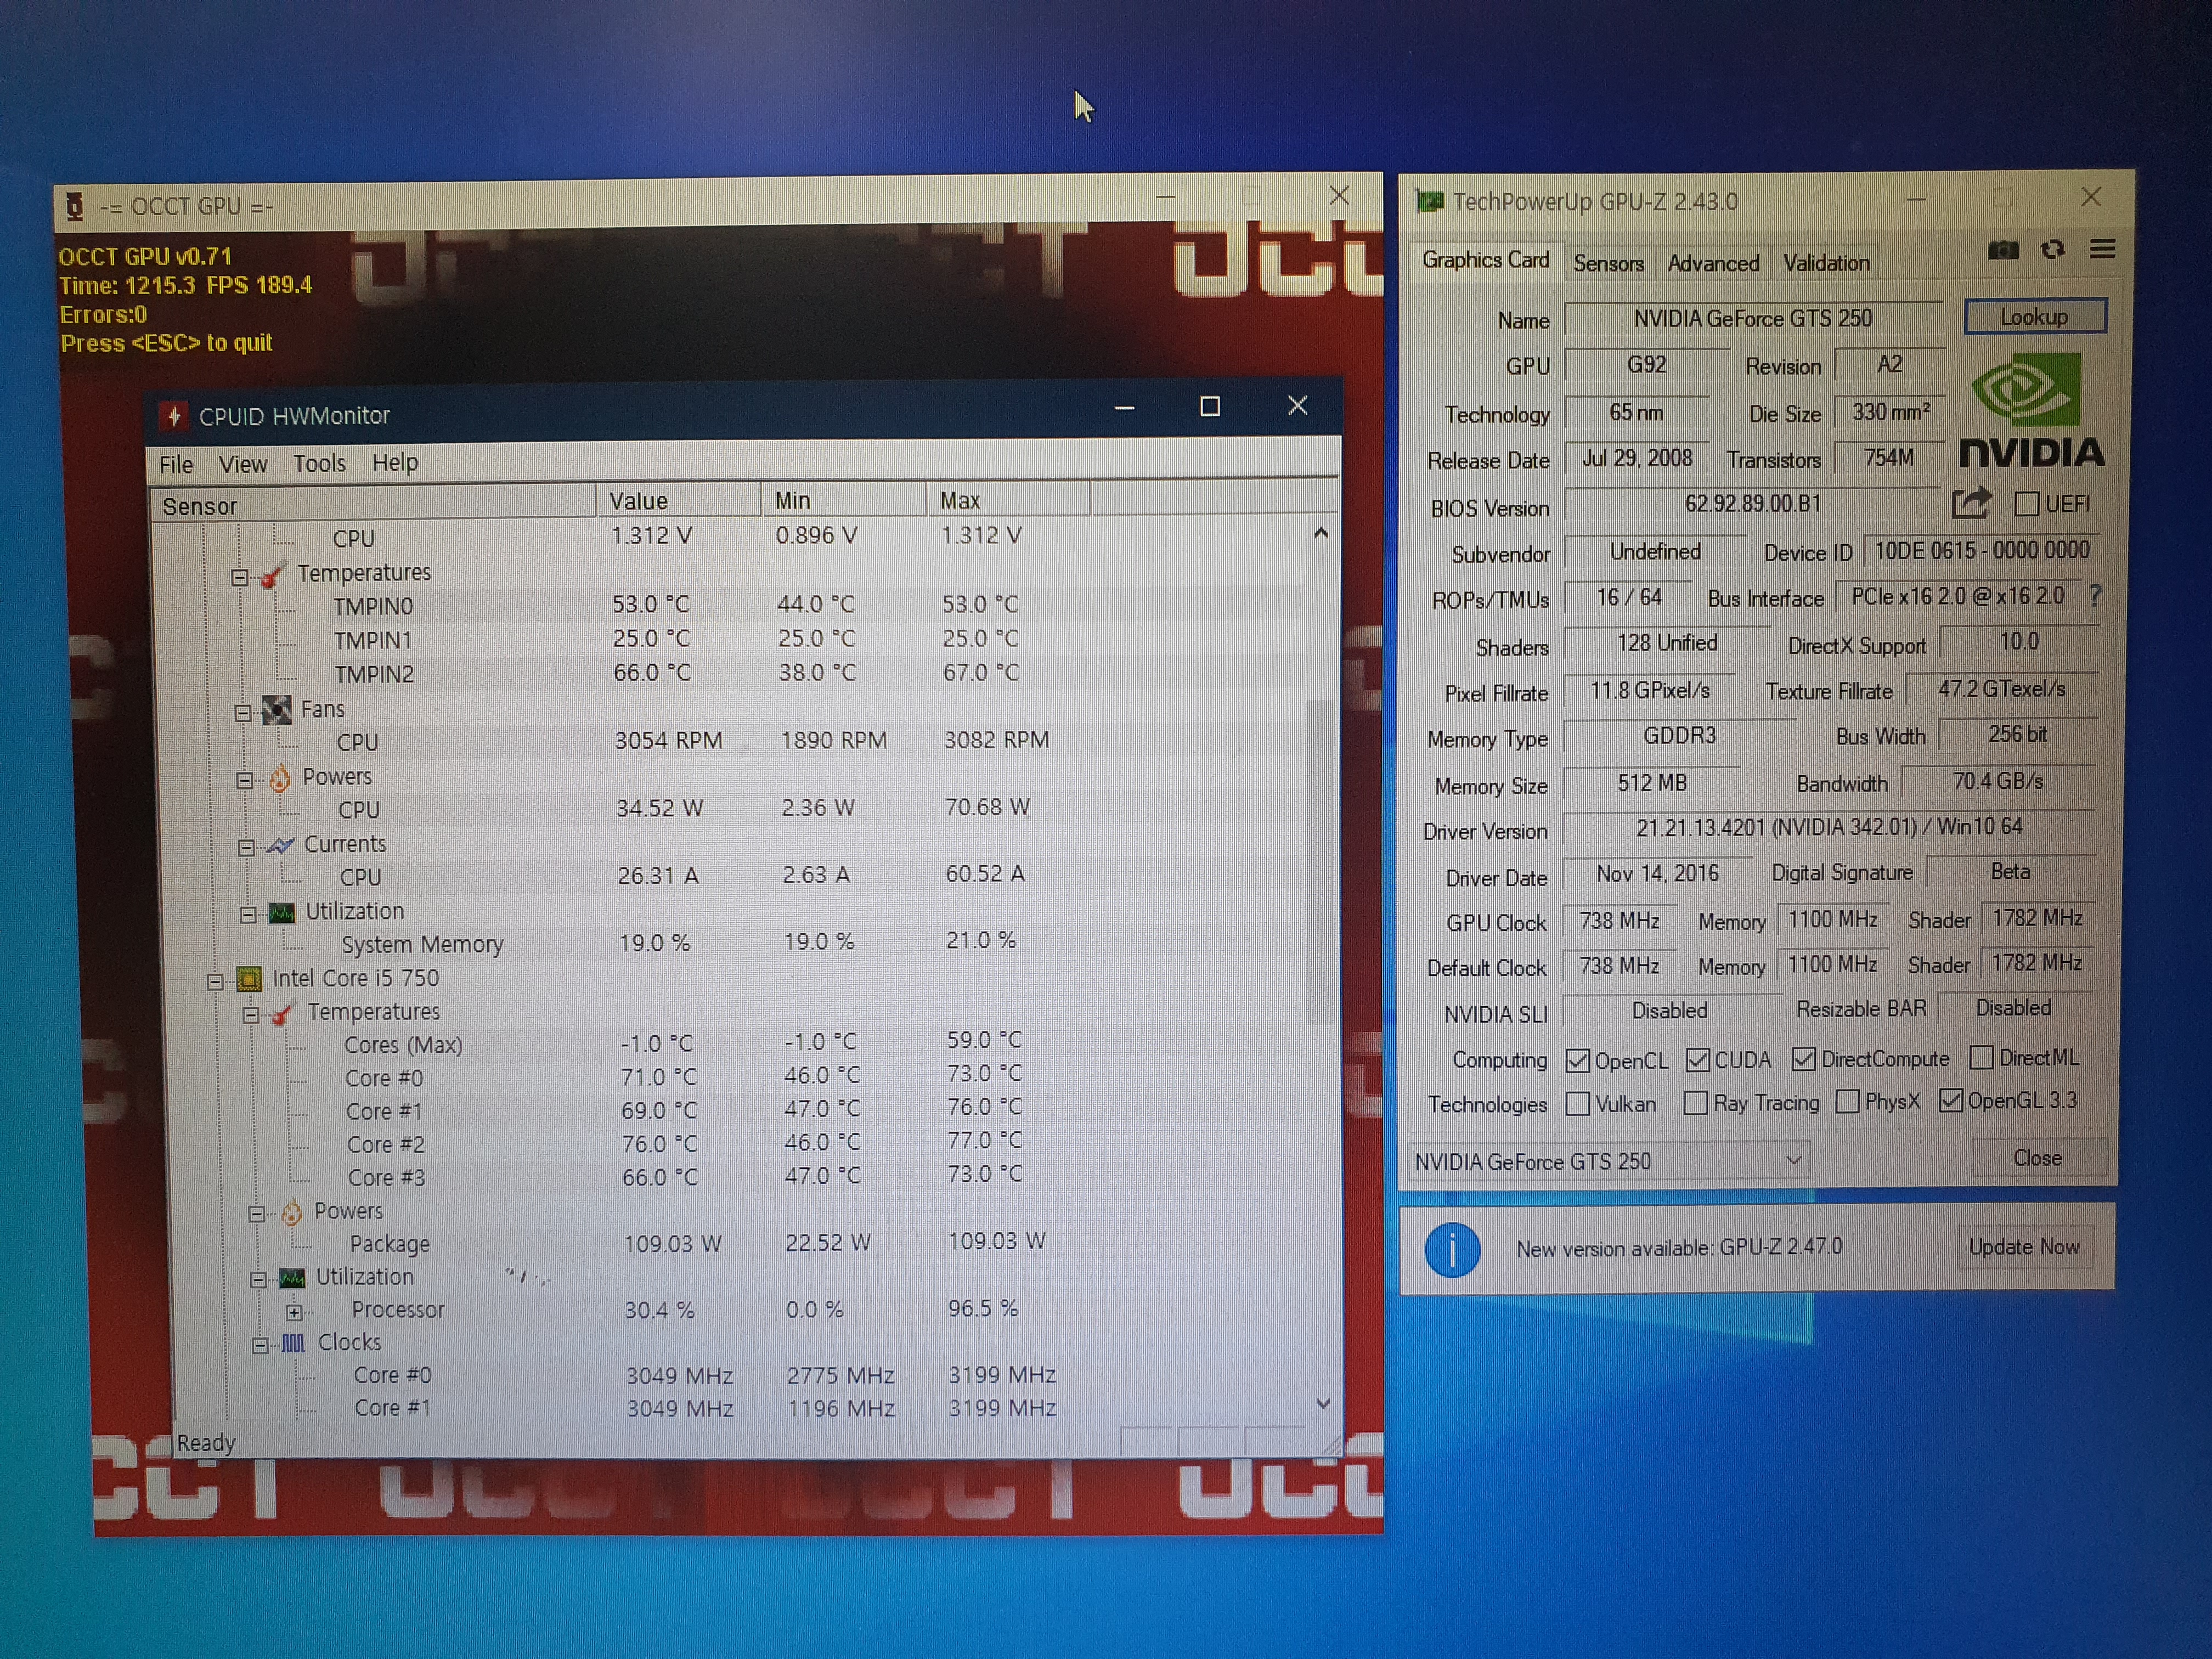This screenshot has height=1659, width=2212.
Task: Toggle the PhysX checkbox
Action: tap(1848, 1101)
